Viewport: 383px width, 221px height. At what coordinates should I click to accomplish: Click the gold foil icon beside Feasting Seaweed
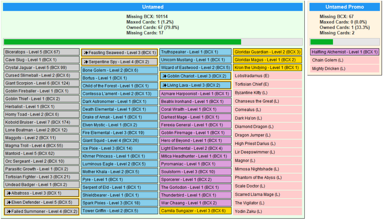tap(86, 53)
